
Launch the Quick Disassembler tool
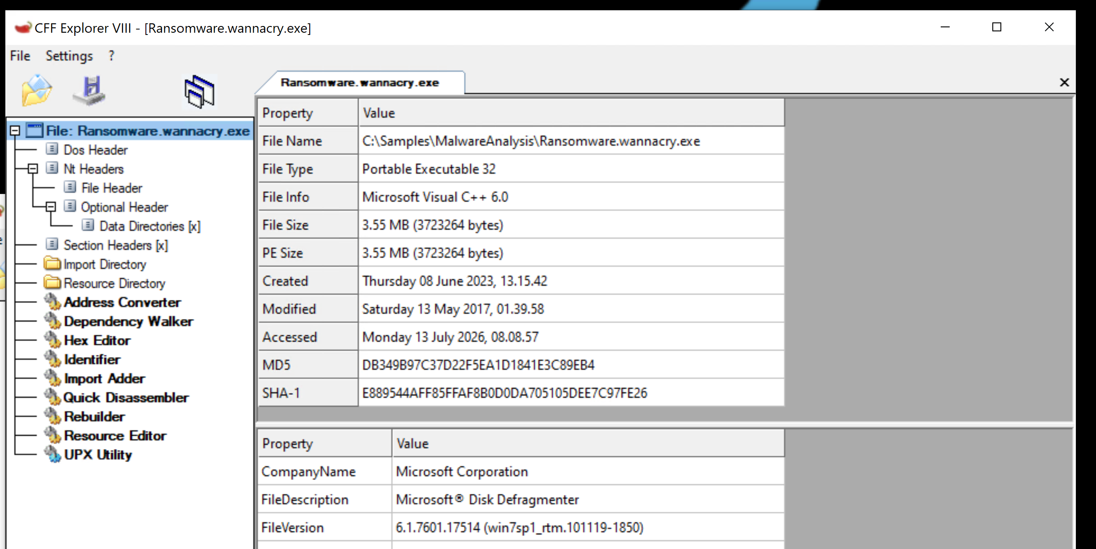(126, 398)
